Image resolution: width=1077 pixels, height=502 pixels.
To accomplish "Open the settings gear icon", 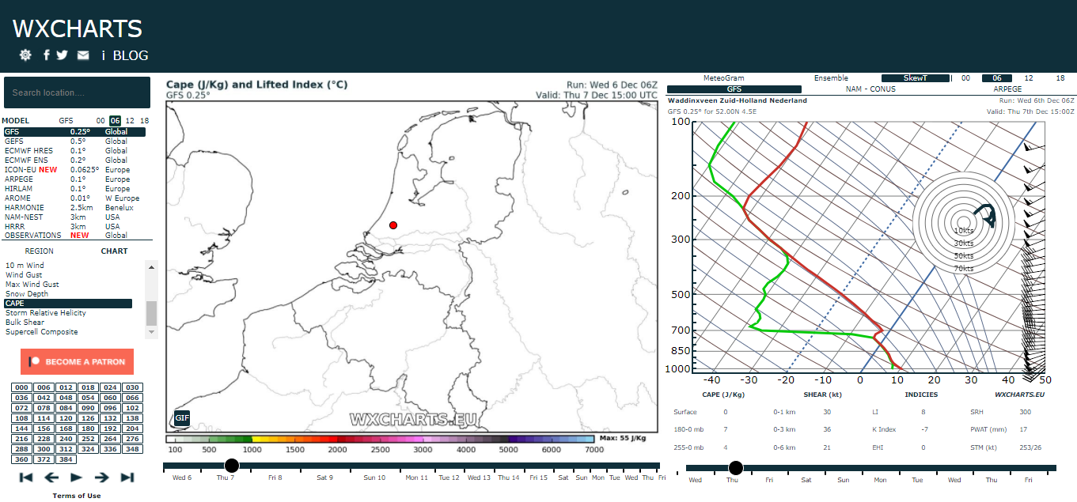I will [25, 55].
